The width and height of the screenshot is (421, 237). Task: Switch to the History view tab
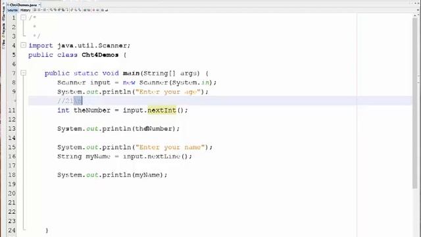[26, 10]
